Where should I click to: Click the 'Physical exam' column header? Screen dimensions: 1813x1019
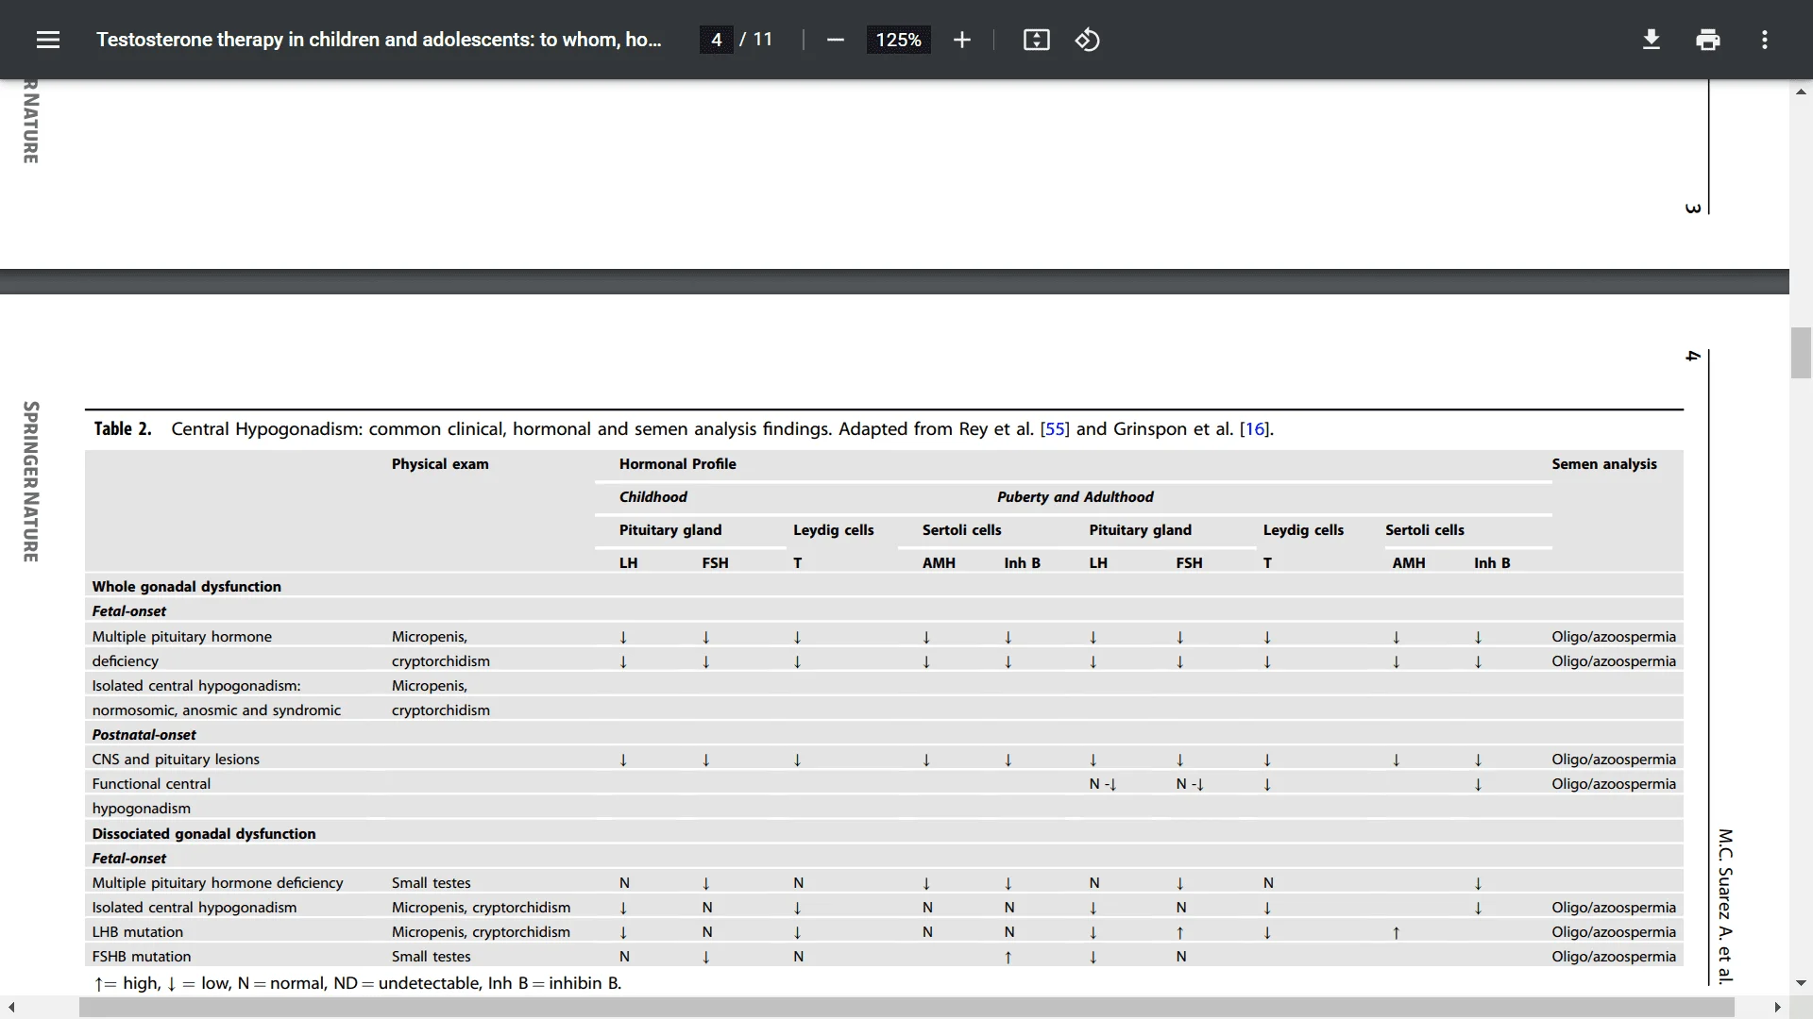pos(440,464)
